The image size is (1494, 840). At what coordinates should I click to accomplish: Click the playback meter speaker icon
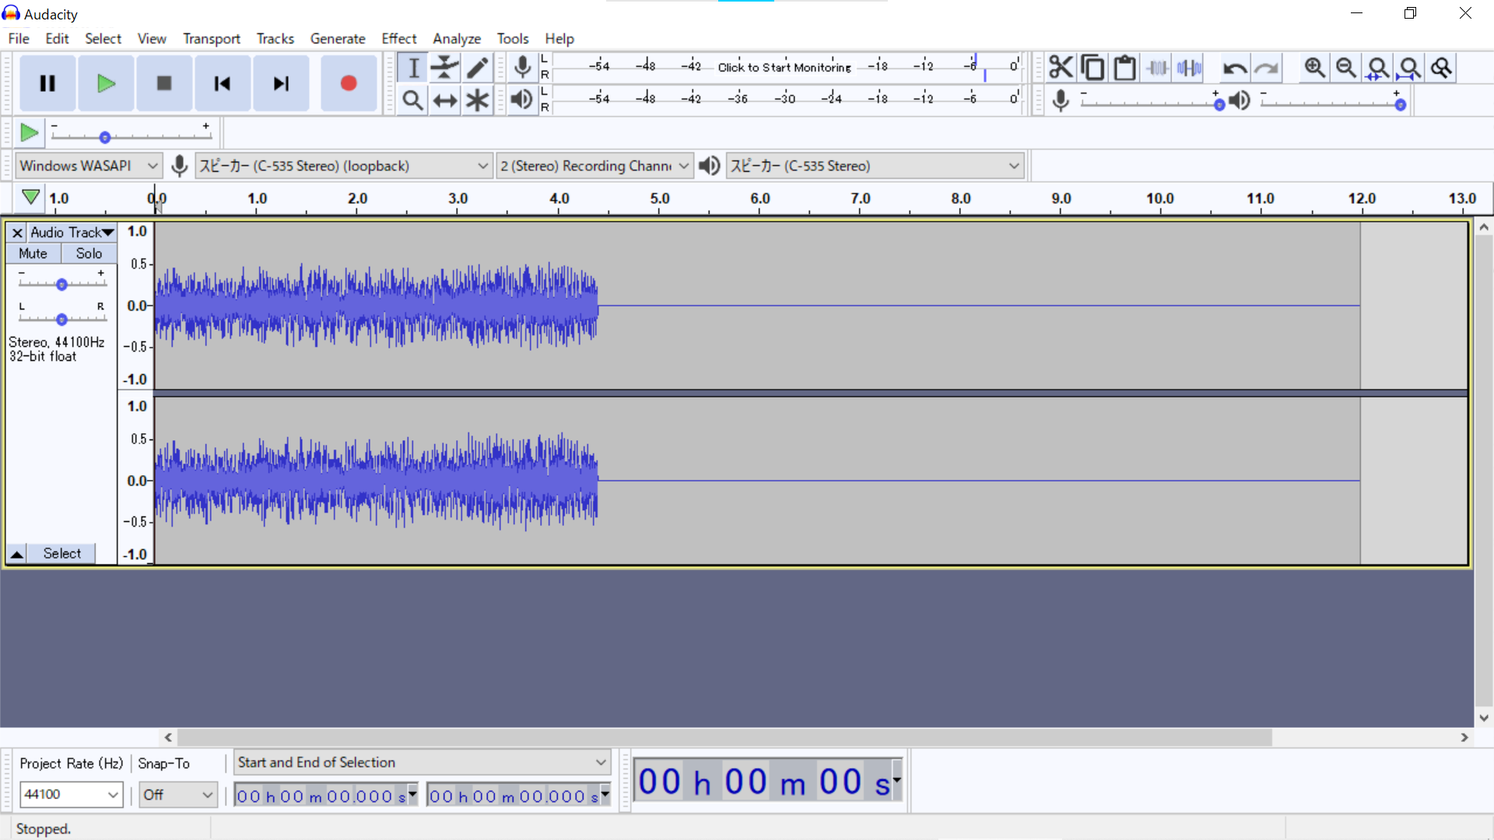click(x=522, y=100)
